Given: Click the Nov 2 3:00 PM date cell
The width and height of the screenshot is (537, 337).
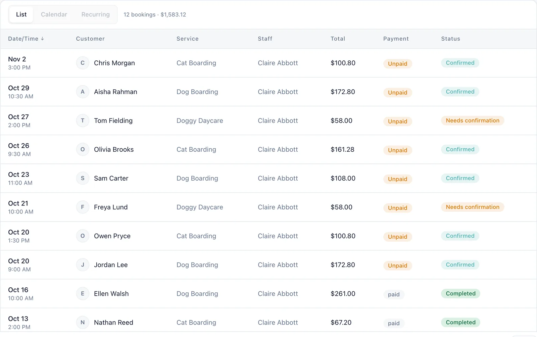Looking at the screenshot, I should coord(19,63).
